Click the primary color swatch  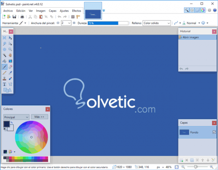(7, 124)
